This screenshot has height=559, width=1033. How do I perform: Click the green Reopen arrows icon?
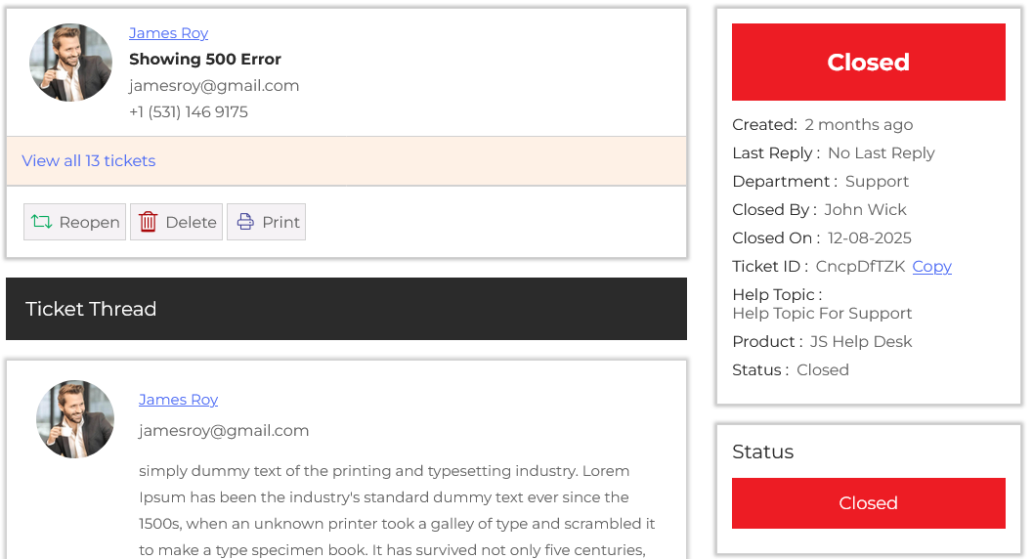coord(42,222)
